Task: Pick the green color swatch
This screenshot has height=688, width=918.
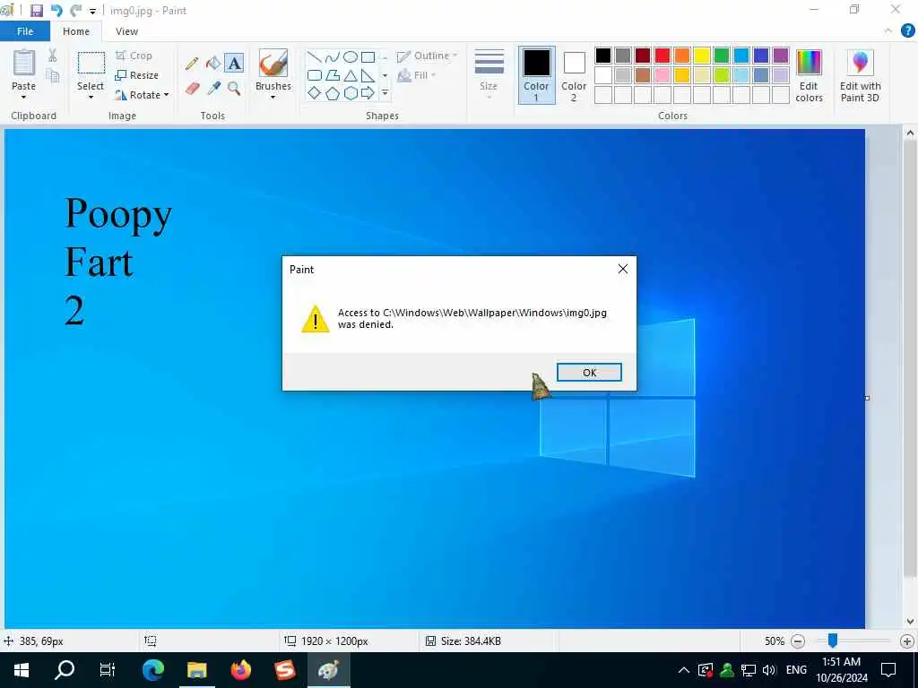Action: [x=722, y=56]
